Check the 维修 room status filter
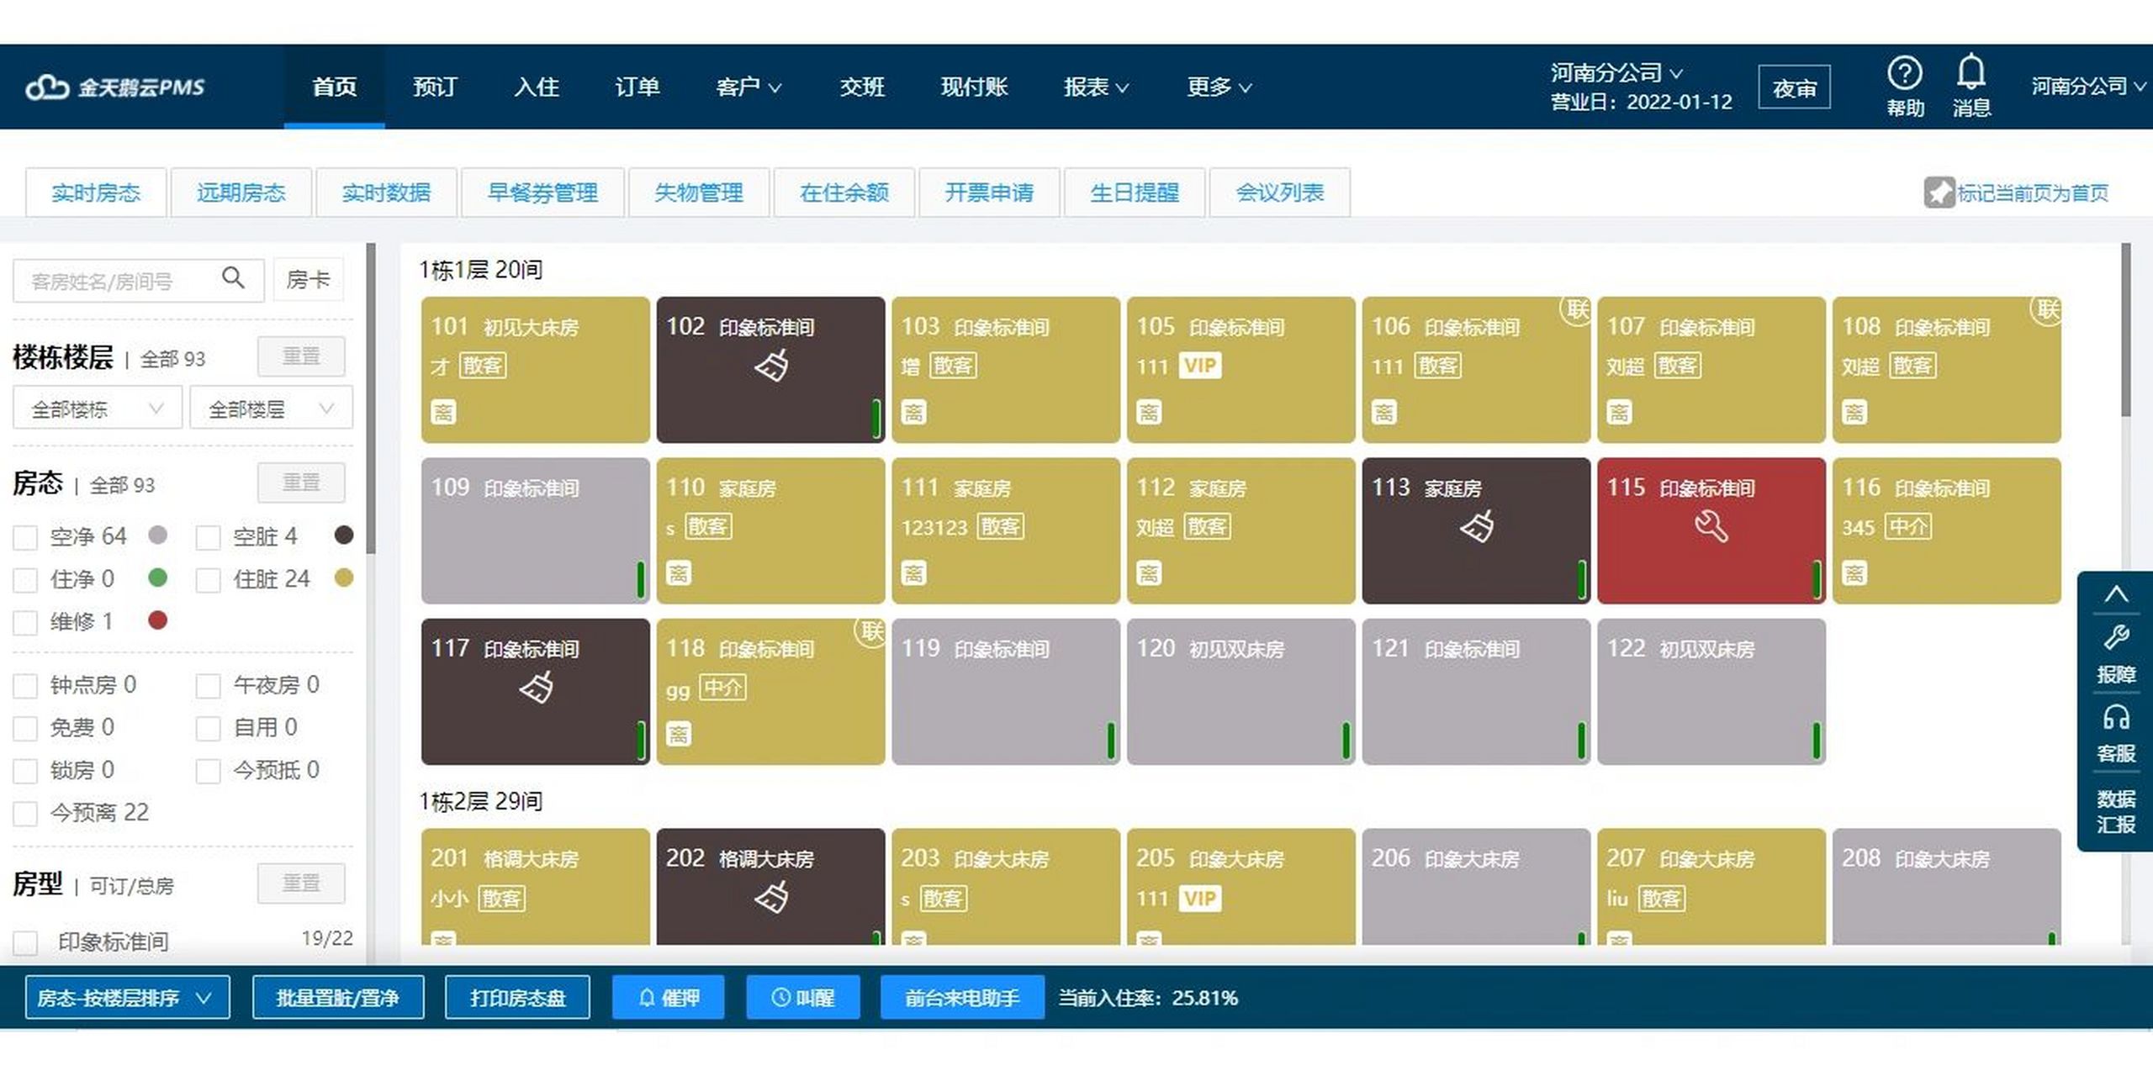 (x=25, y=622)
